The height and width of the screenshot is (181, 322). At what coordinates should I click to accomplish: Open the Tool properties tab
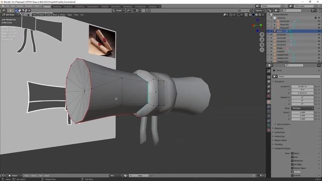pos(269,71)
